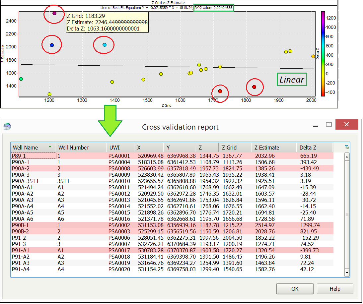Click the circled red outlier point near 1700
Screen dimensions: 363x304
point(220,91)
